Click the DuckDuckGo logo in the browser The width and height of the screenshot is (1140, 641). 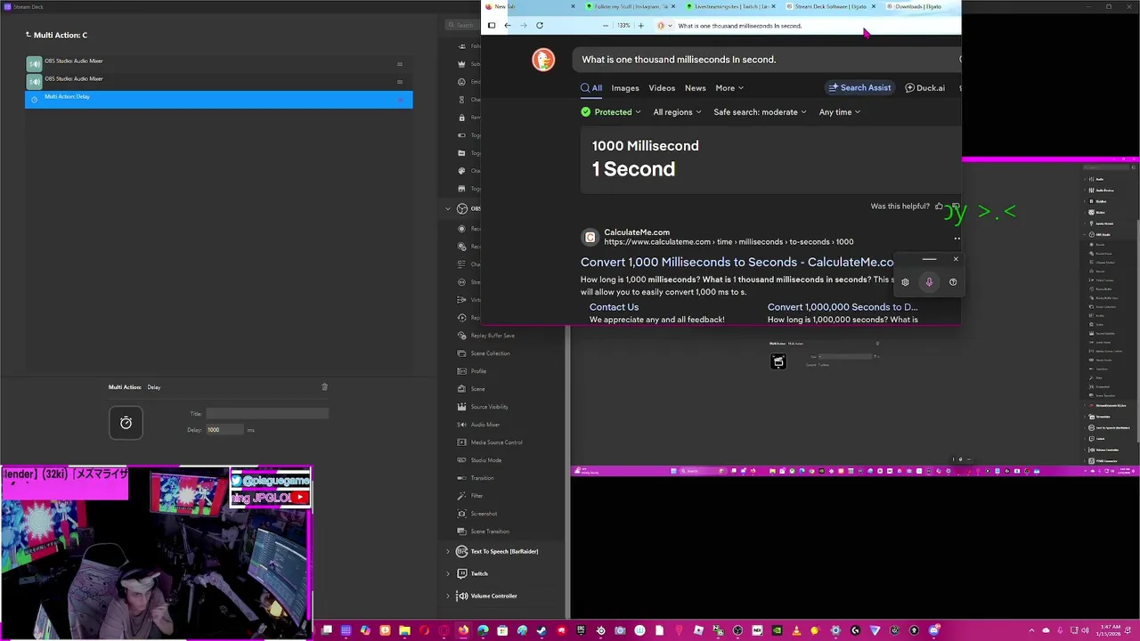(x=543, y=60)
